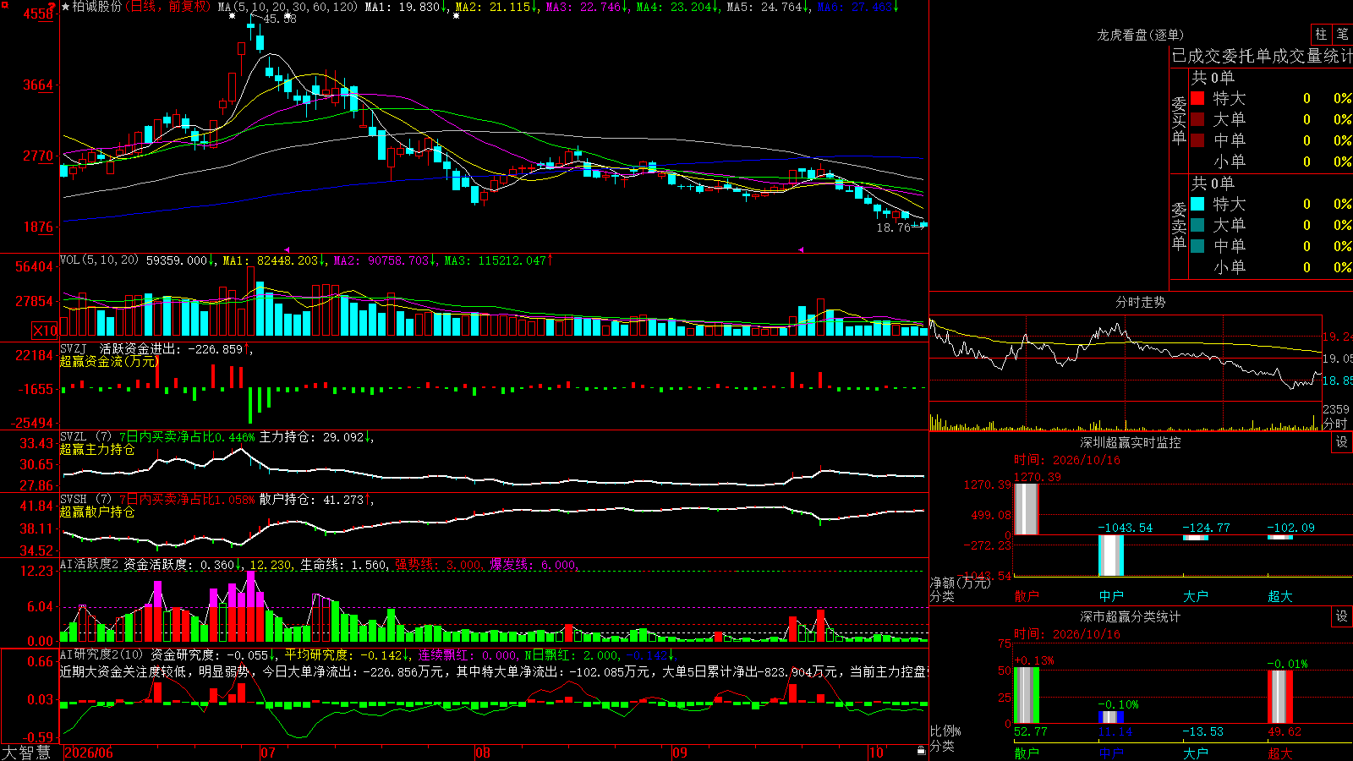
Task: Click the 18.76 low price marker on the chart
Action: coord(894,227)
